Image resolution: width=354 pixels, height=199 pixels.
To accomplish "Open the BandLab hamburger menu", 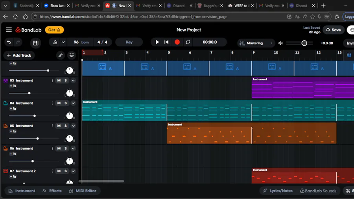I will pyautogui.click(x=9, y=30).
